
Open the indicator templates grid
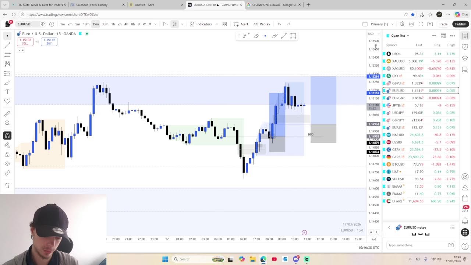click(x=224, y=24)
